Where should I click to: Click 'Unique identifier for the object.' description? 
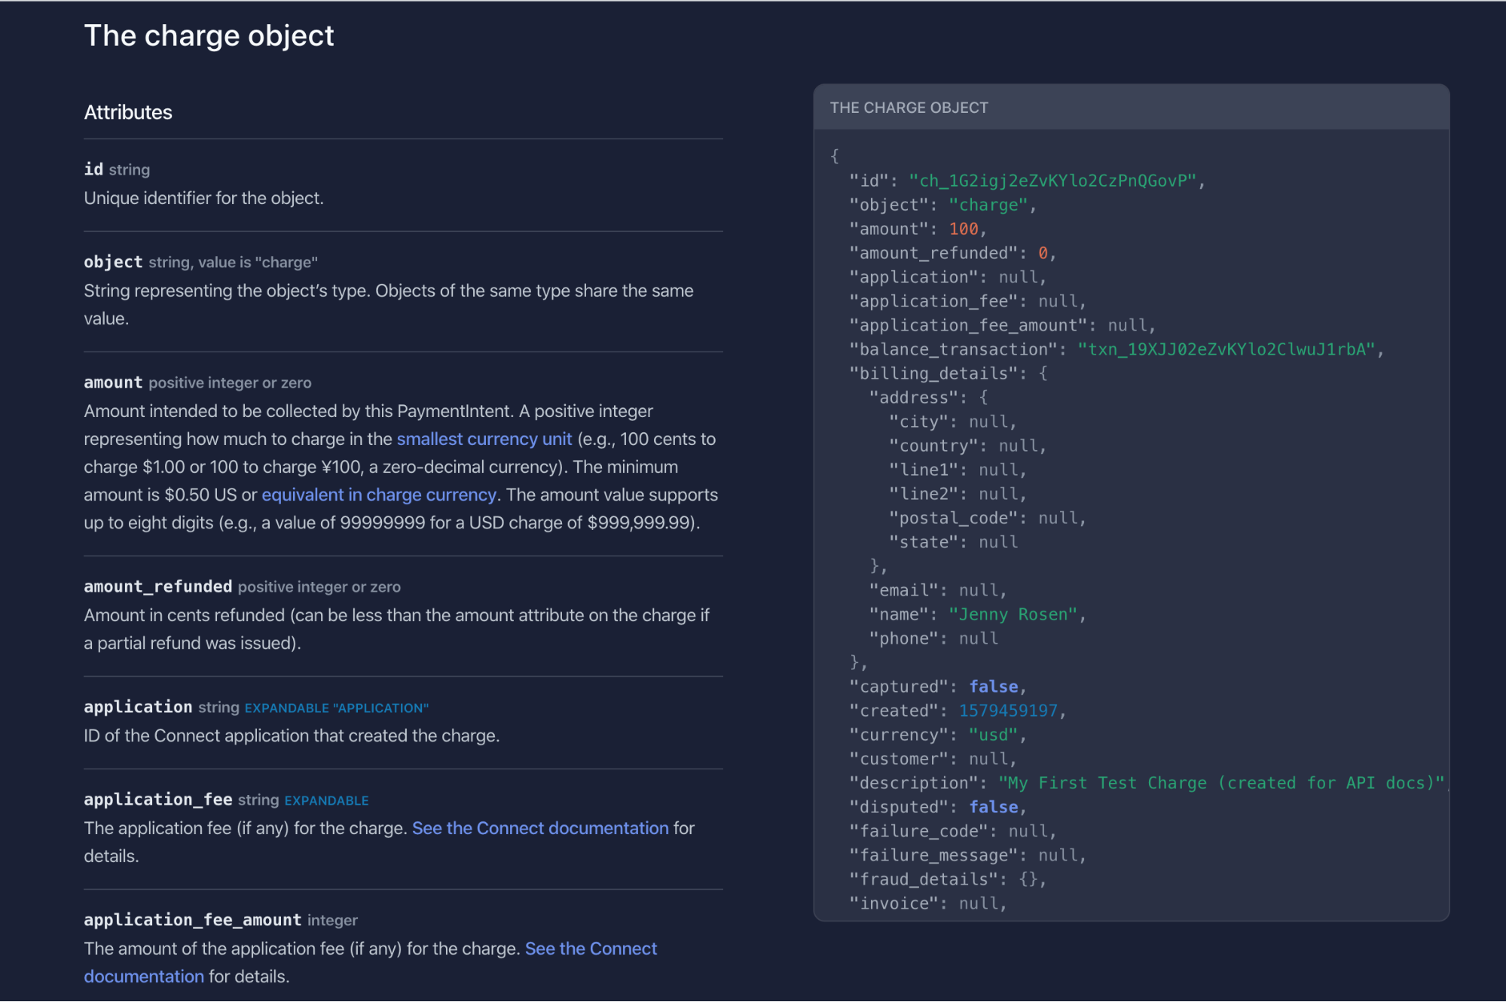pyautogui.click(x=203, y=198)
